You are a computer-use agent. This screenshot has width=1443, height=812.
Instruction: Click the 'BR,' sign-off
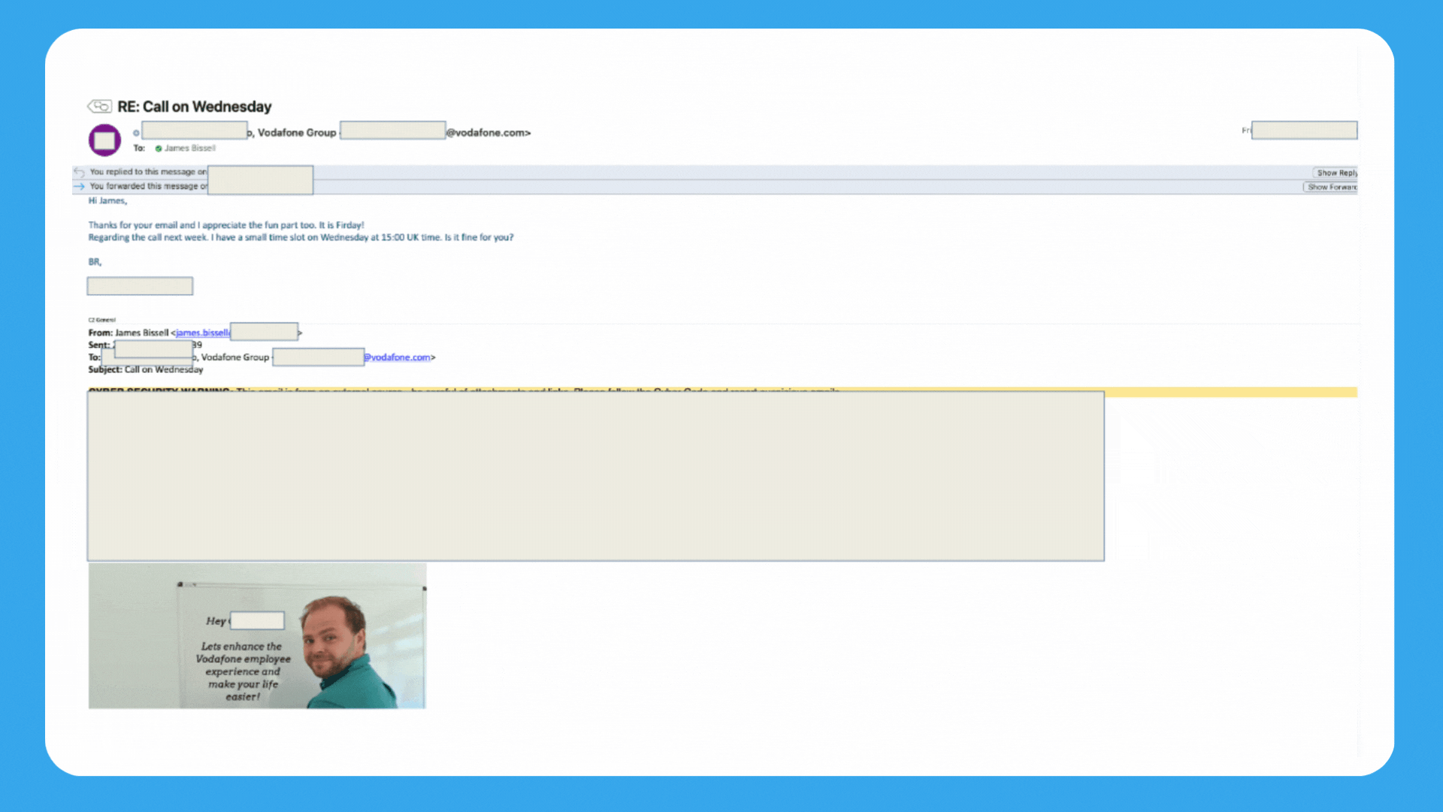95,262
